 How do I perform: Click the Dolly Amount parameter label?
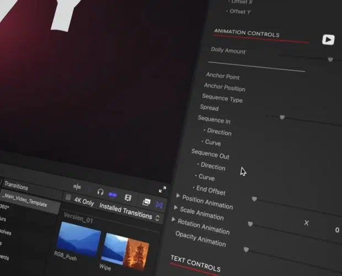point(228,51)
